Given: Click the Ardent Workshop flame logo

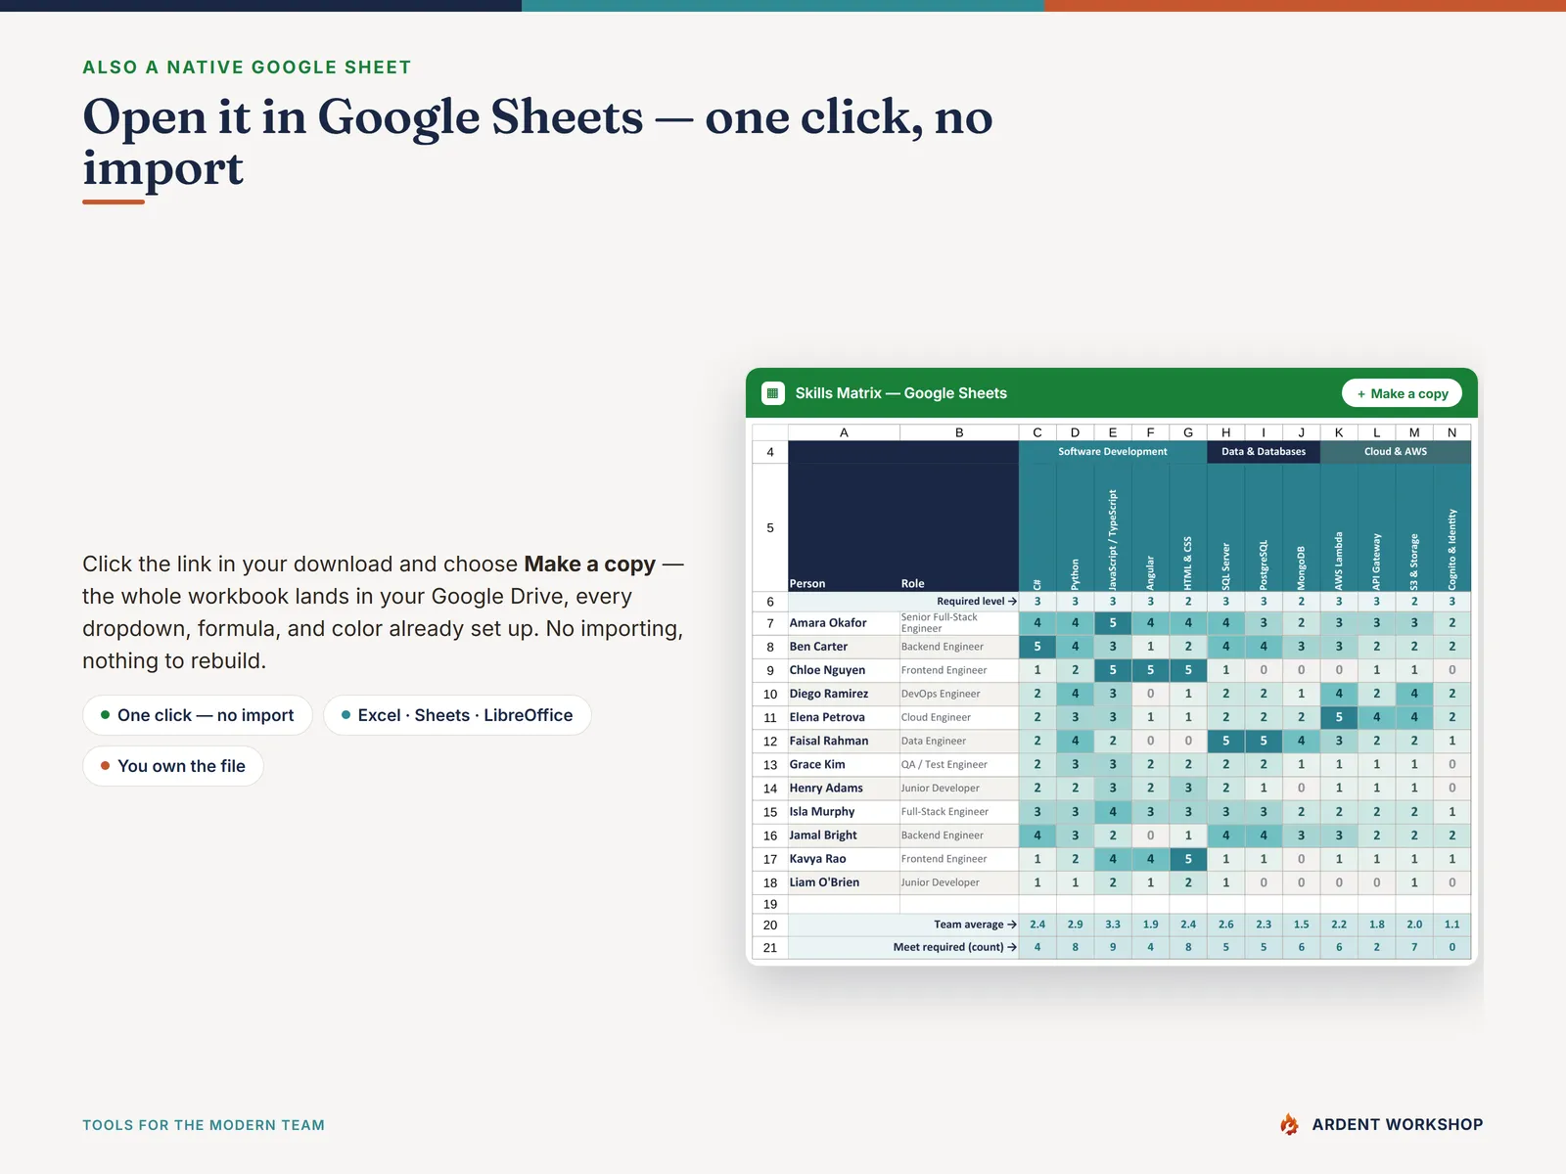Looking at the screenshot, I should pyautogui.click(x=1289, y=1124).
